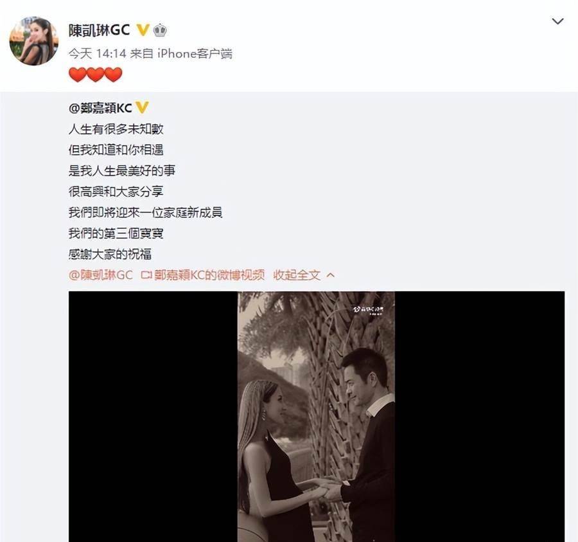Screen dimensions: 578x542
Task: Click the reposted text 我們的第三個寶寶
Action: point(116,233)
